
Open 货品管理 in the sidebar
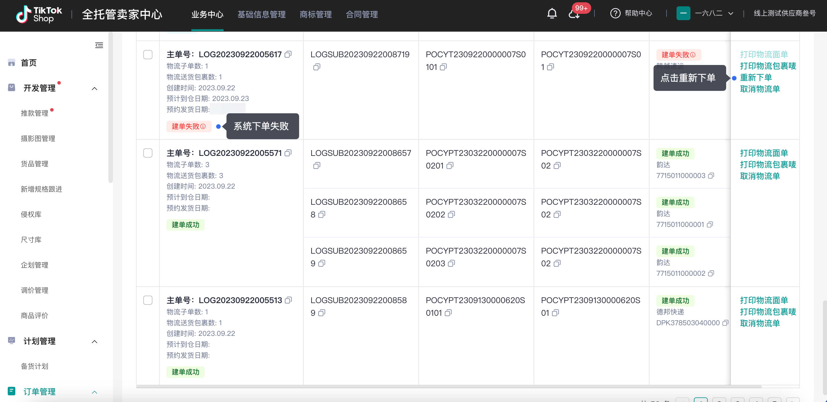(35, 164)
